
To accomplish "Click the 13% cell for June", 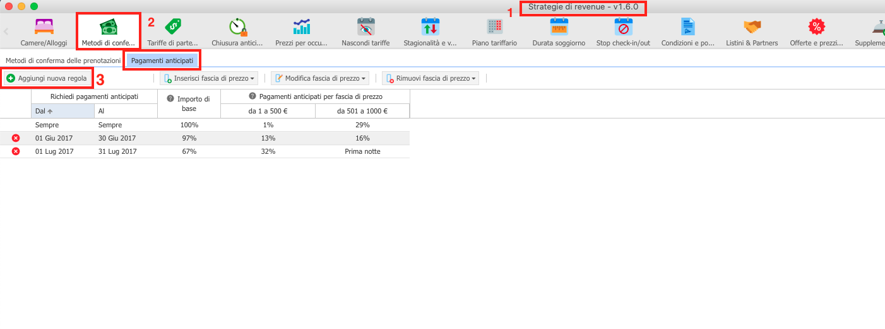I will [x=268, y=138].
